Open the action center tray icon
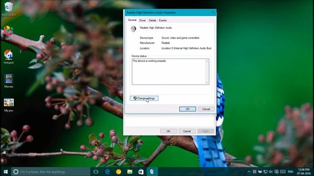314x176 pixels. pyautogui.click(x=277, y=172)
